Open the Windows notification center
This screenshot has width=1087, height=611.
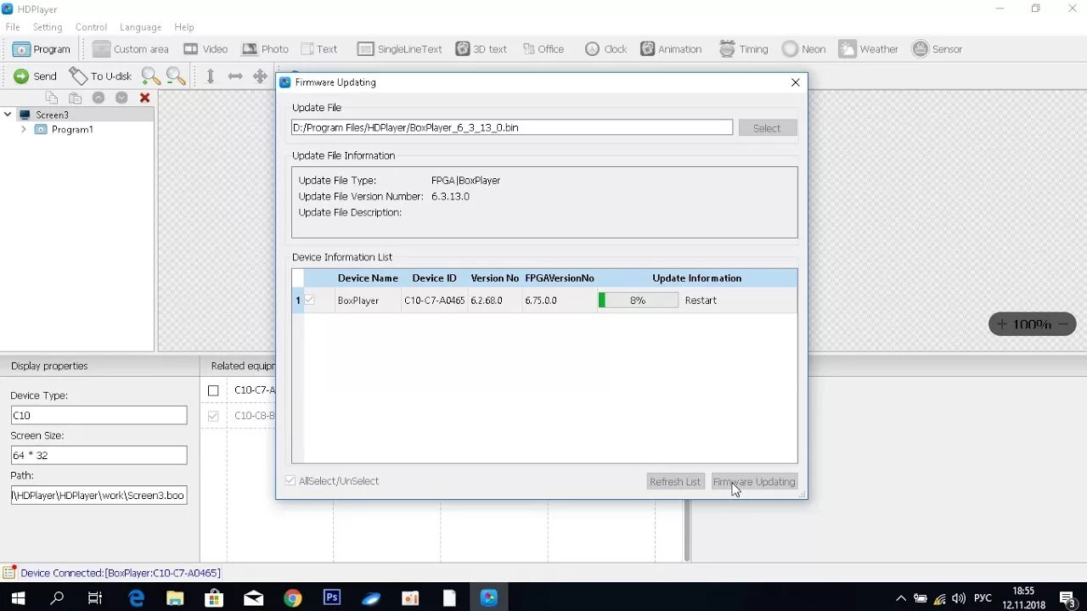(x=1067, y=598)
